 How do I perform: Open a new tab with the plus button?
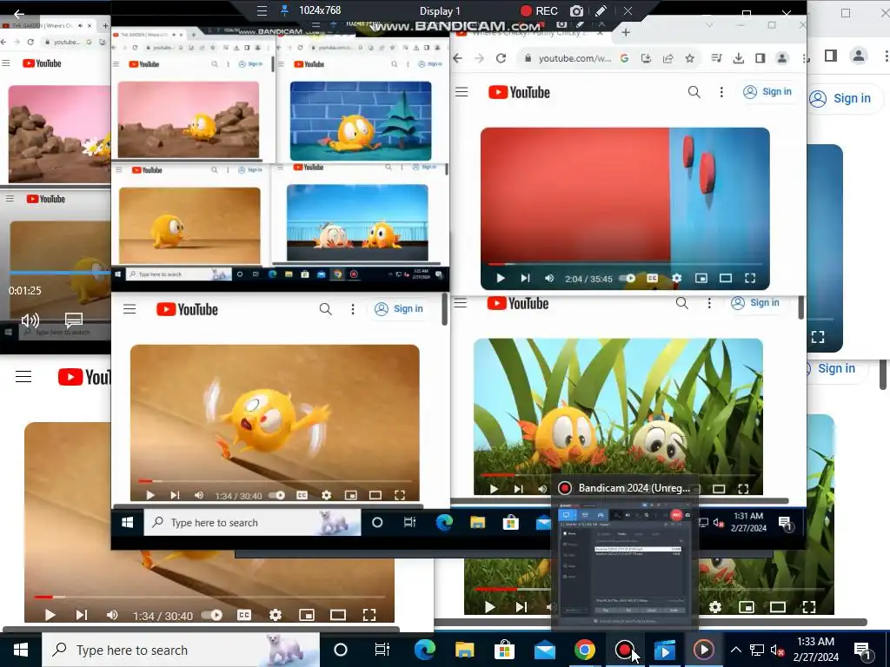[626, 32]
